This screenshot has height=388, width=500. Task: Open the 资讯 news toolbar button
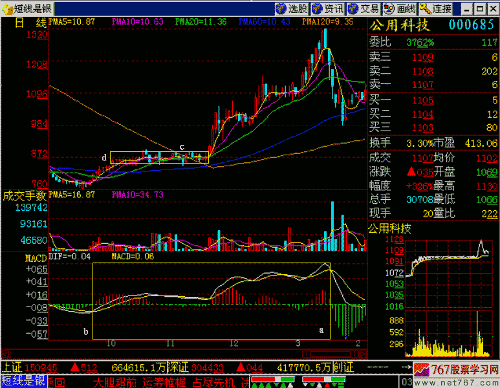pyautogui.click(x=328, y=9)
